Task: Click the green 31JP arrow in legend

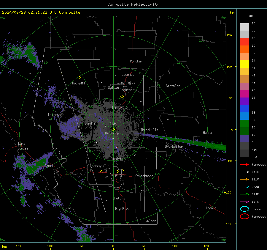Action: tap(244, 194)
